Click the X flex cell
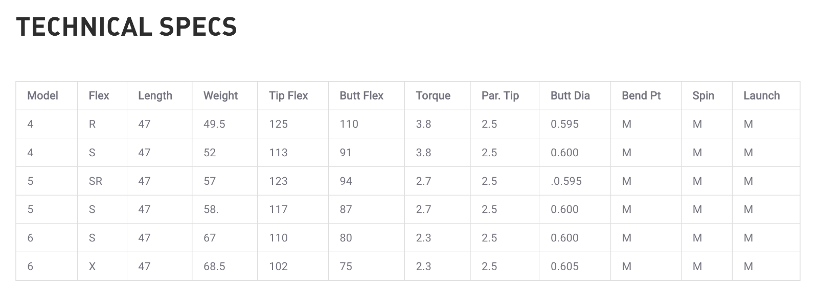This screenshot has width=818, height=292. (92, 266)
